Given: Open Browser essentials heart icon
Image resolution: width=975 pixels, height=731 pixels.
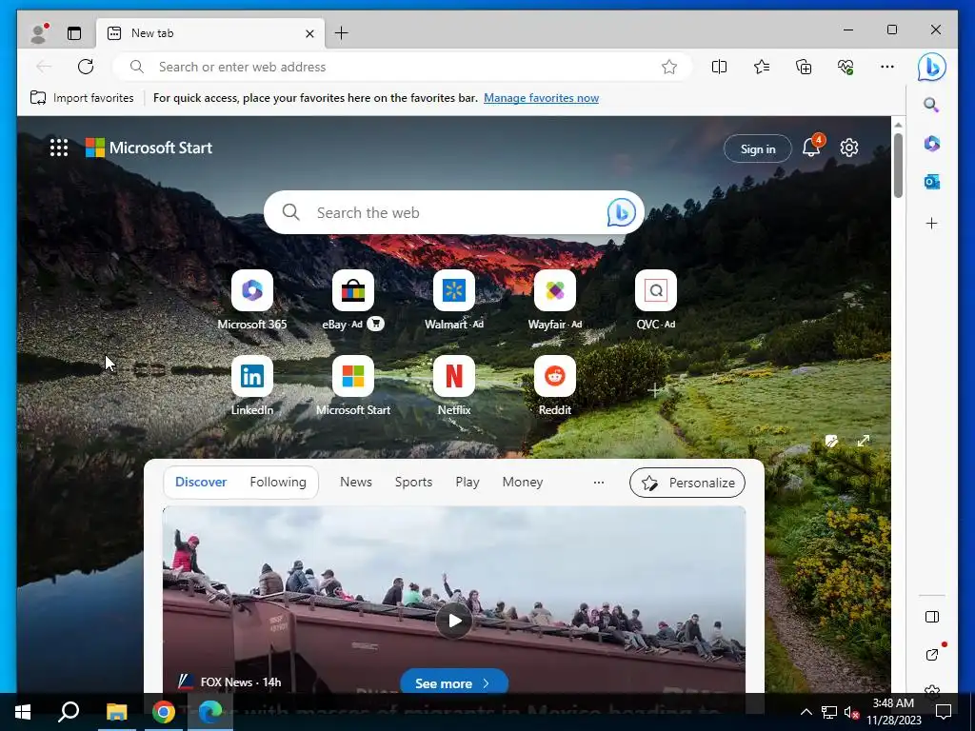Looking at the screenshot, I should coord(846,67).
